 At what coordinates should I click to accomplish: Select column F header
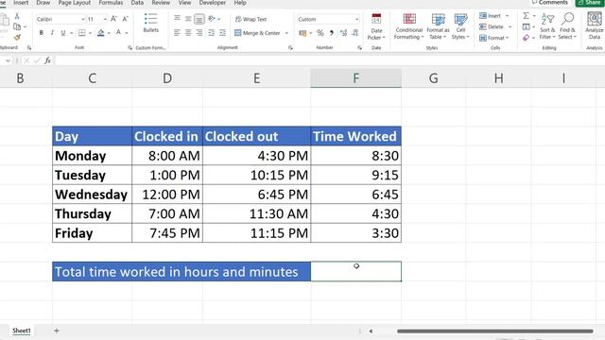click(x=355, y=78)
